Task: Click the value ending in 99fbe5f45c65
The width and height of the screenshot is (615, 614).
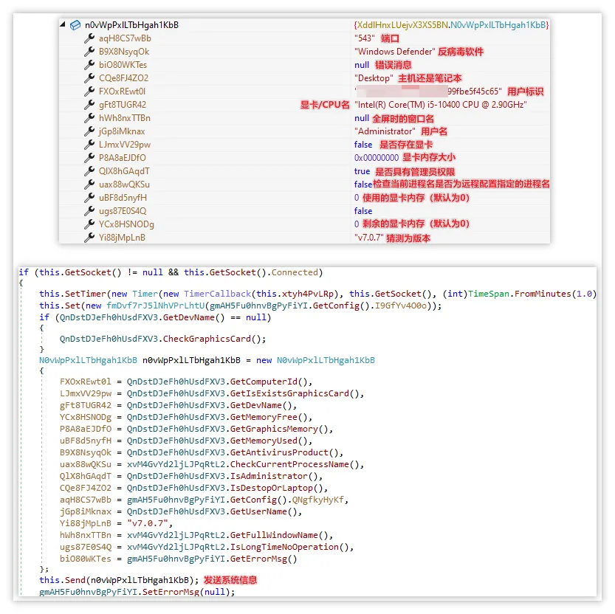Action: pyautogui.click(x=428, y=92)
